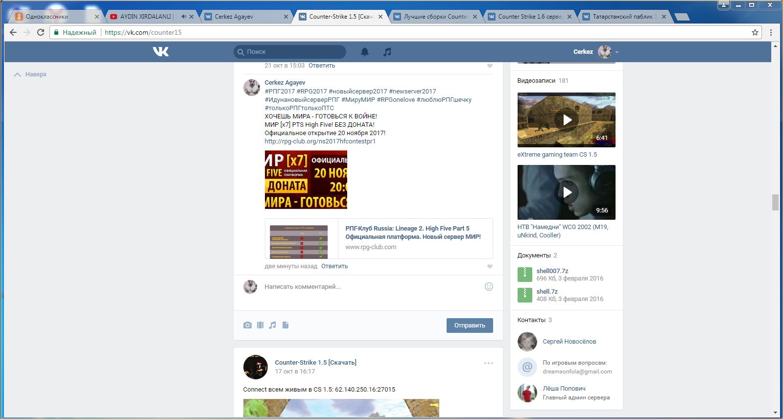Play НТВ Намедни WCG 2002 video

(567, 192)
